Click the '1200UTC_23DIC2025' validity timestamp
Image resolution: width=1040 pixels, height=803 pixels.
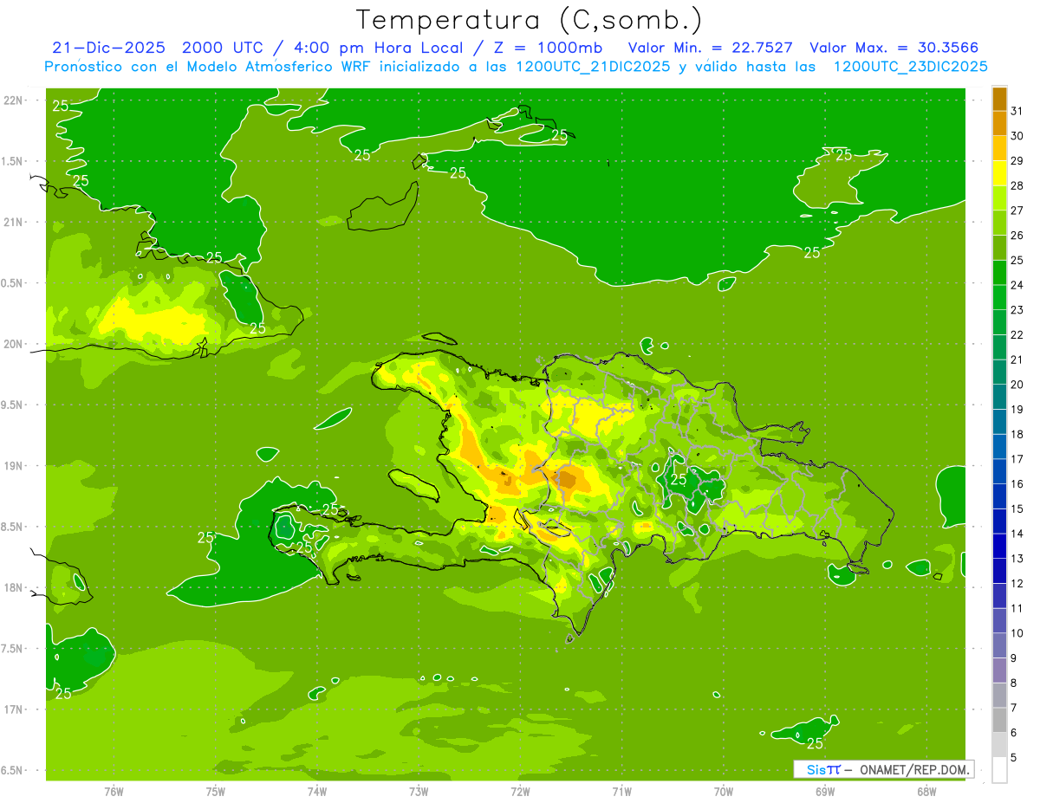click(x=910, y=67)
